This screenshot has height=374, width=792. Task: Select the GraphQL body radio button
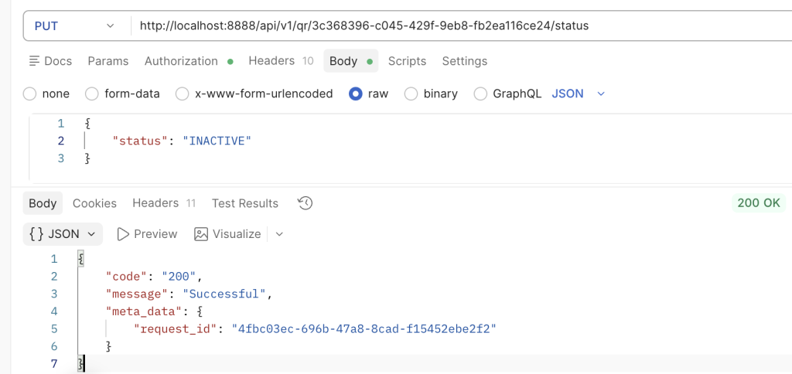tap(480, 93)
